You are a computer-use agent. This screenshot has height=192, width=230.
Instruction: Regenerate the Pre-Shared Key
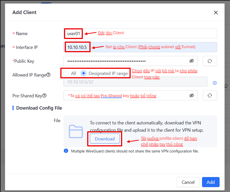pyautogui.click(x=210, y=96)
